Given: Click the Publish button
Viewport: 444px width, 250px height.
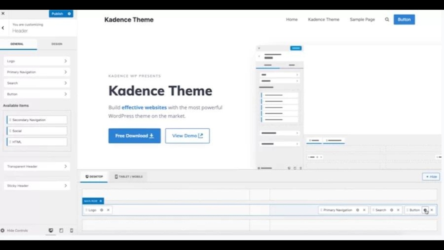Looking at the screenshot, I should click(x=58, y=14).
